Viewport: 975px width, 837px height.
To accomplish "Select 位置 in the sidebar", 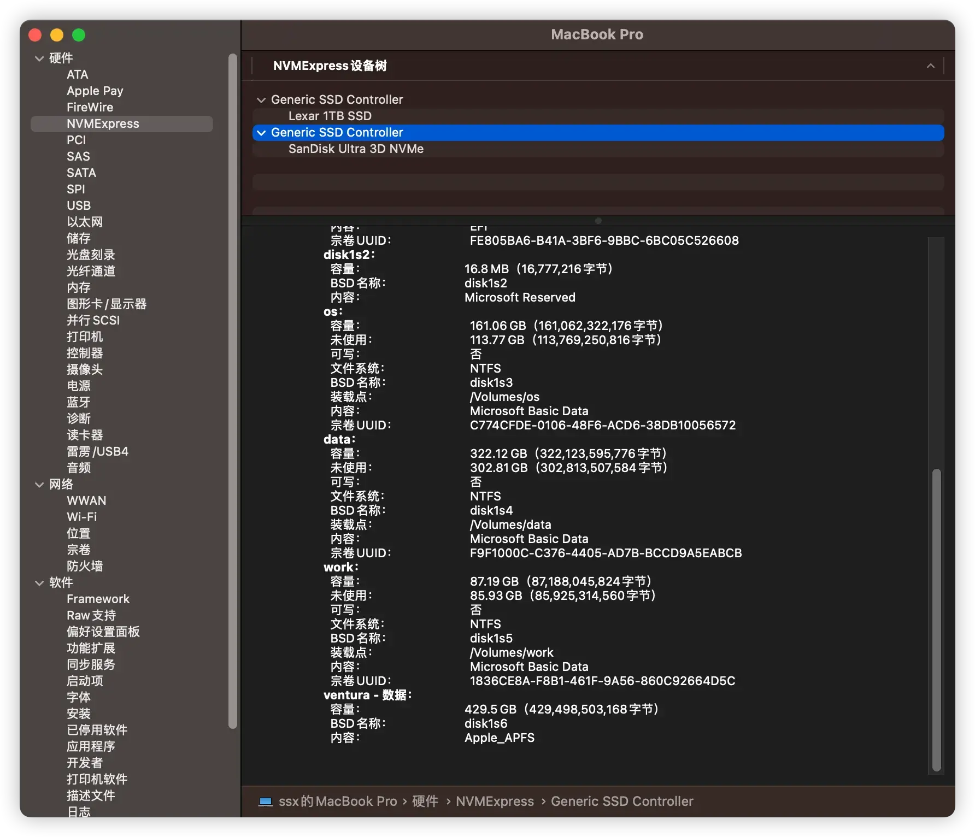I will tap(79, 534).
